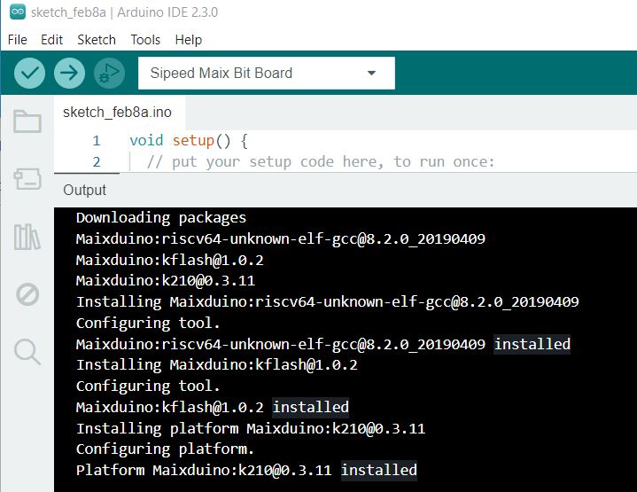Click the 'Maixduino:k210@0.3.11' output line
This screenshot has height=492, width=637.
(x=166, y=280)
